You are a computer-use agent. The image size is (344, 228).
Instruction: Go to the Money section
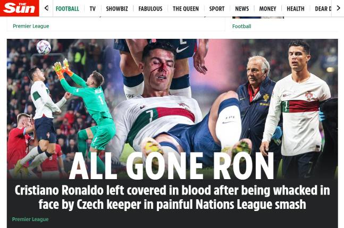267,9
